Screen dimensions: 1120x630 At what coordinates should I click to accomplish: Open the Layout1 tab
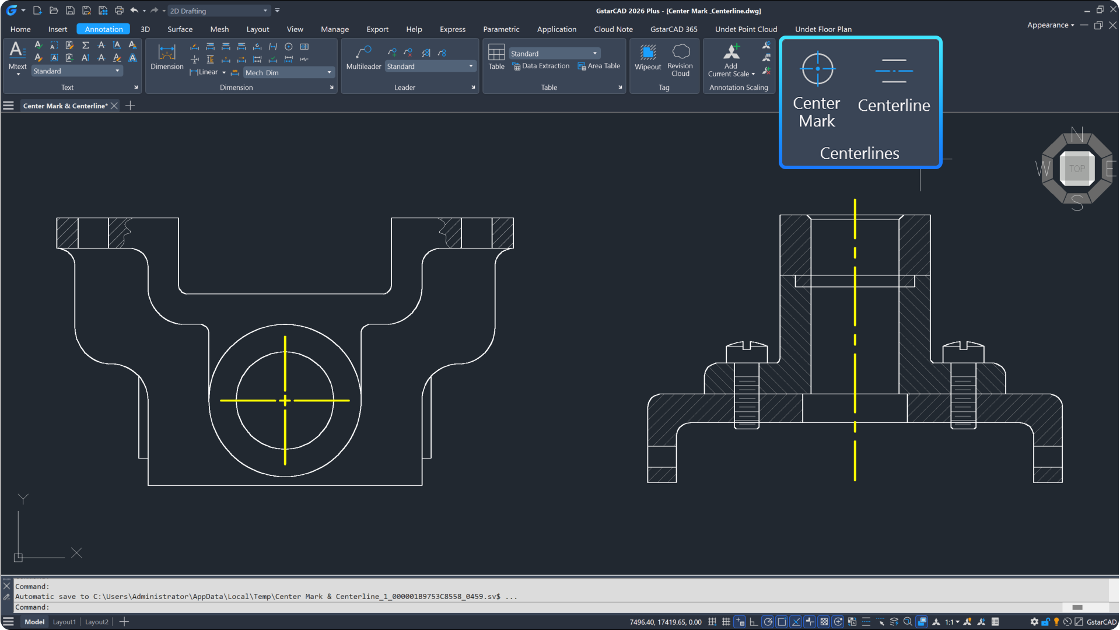[64, 622]
